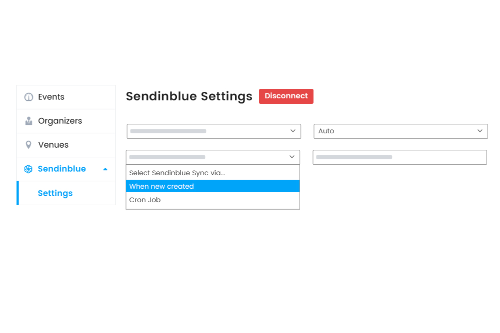Click the chevron of the Auto dropdown
500x333 pixels.
[480, 131]
